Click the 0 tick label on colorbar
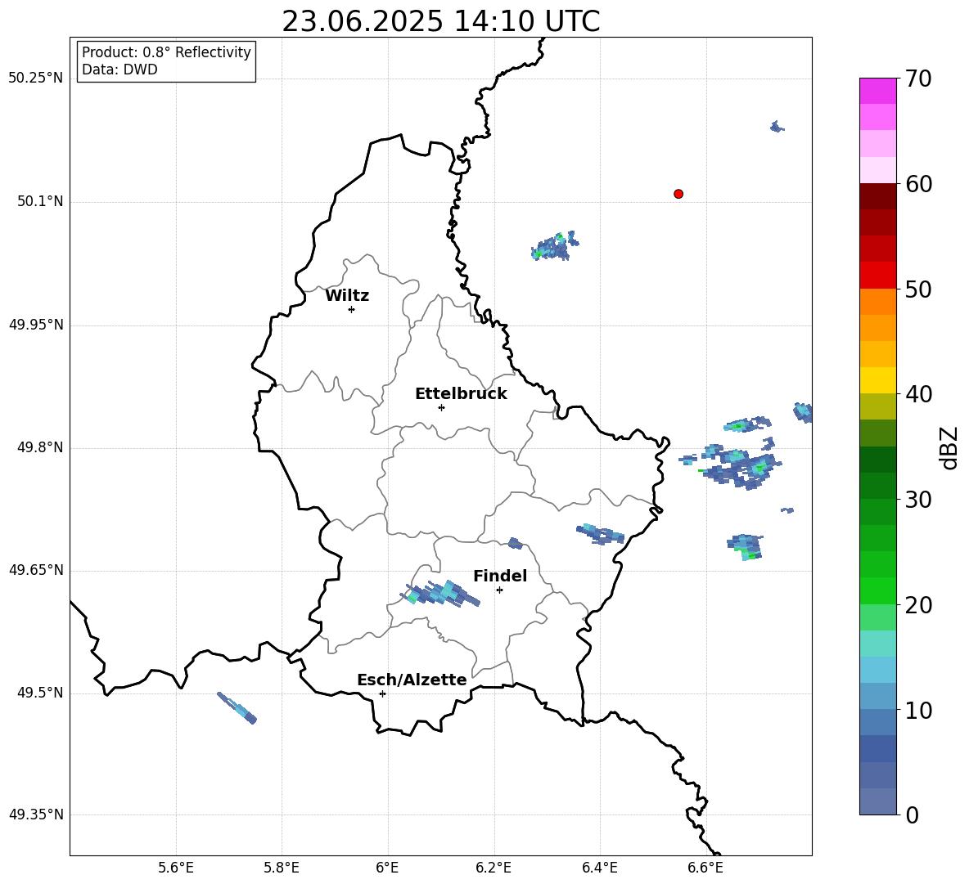Image resolution: width=969 pixels, height=884 pixels. click(x=912, y=814)
